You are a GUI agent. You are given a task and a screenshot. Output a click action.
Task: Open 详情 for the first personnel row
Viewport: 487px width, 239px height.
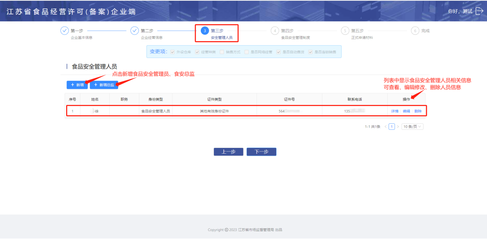395,111
